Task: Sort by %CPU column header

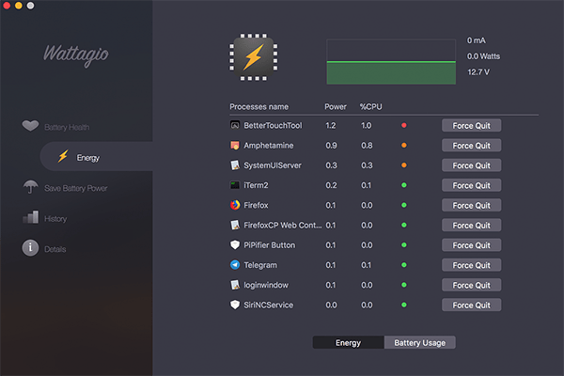Action: pyautogui.click(x=371, y=107)
